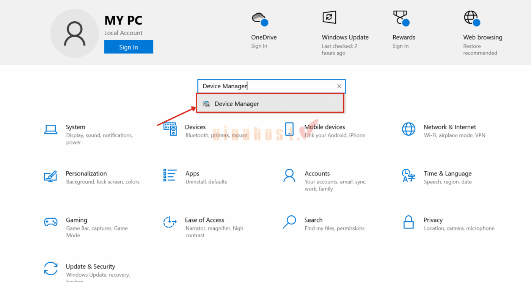Open the Devices keyboard and speaker icon

[x=170, y=129]
